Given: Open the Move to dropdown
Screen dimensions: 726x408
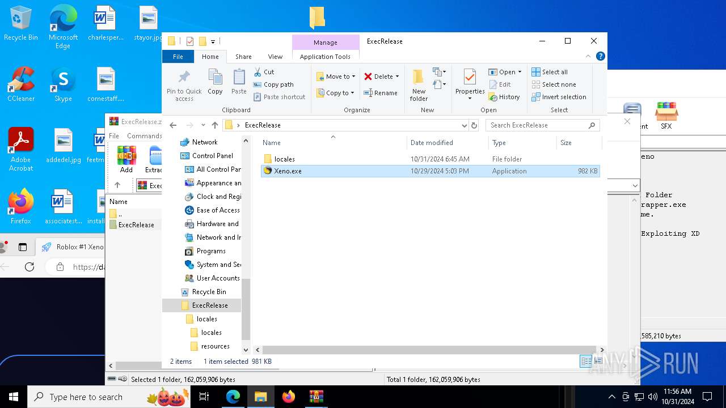Looking at the screenshot, I should coord(336,76).
